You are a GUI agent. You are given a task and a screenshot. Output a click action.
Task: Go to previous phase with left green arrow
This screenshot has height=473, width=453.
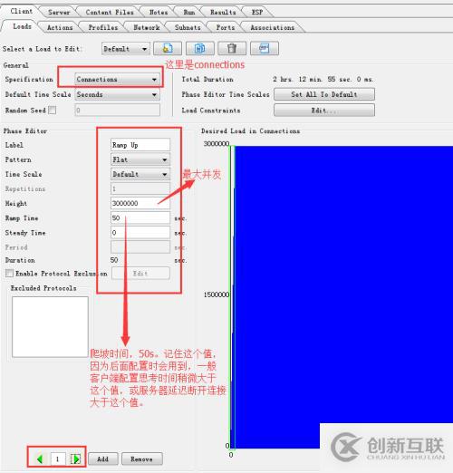point(40,459)
